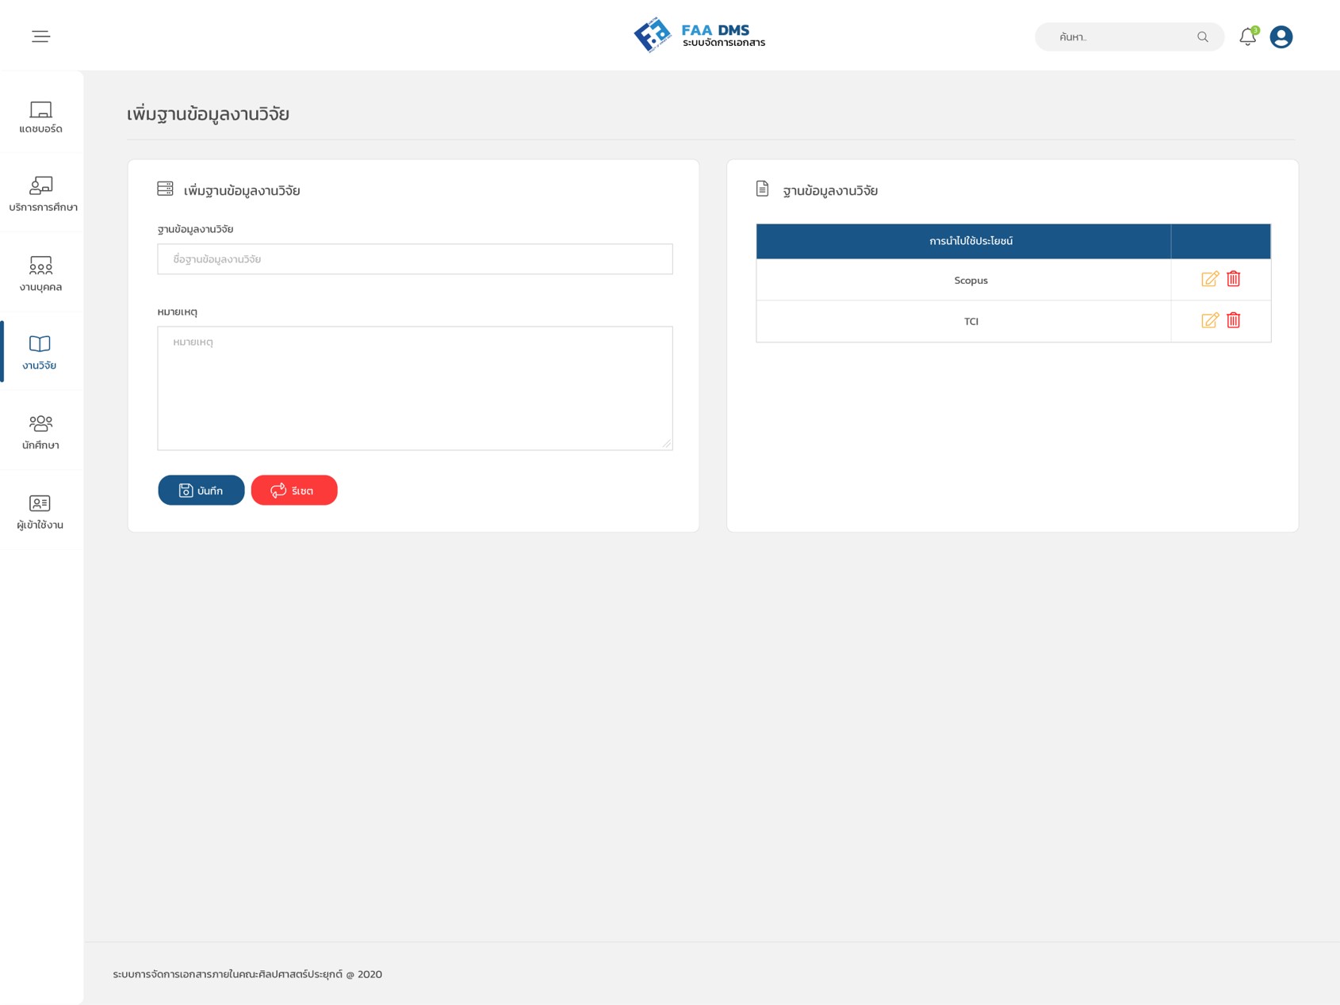
Task: Click the red รีเซต reset button
Action: (294, 491)
